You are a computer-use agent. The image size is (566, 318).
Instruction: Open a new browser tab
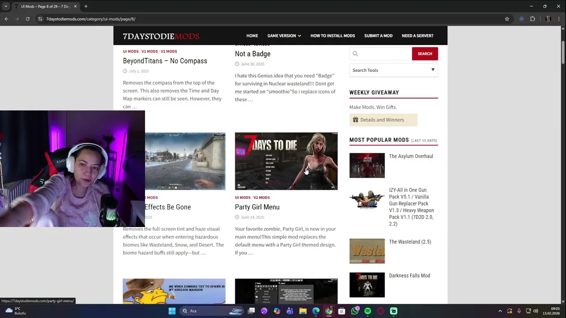(86, 6)
